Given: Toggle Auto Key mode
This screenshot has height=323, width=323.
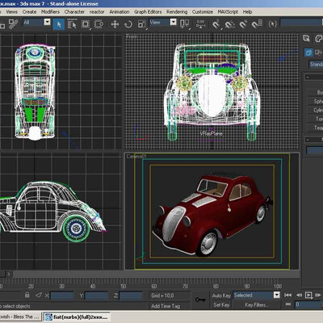Looking at the screenshot, I should click(221, 296).
